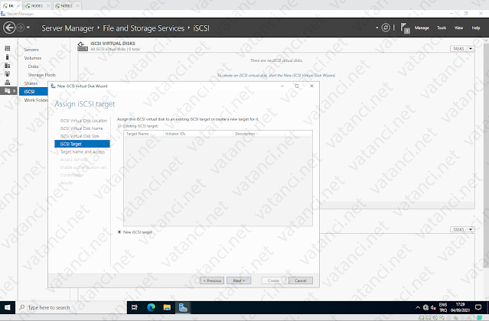The height and width of the screenshot is (321, 489).
Task: Click the Previous button in the wizard
Action: coord(212,280)
